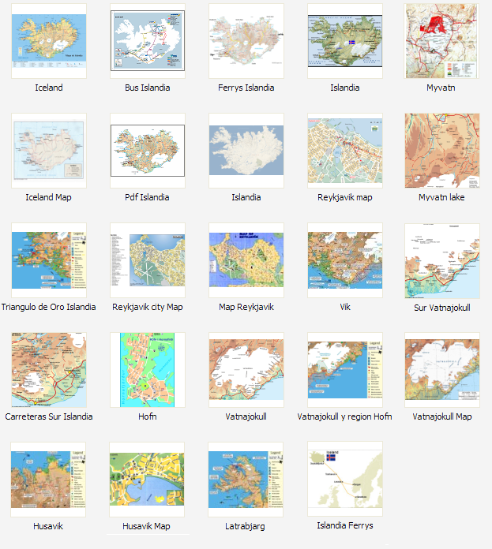Open the Iceland map thumbnail
Screen dimensions: 492x549
[x=49, y=40]
